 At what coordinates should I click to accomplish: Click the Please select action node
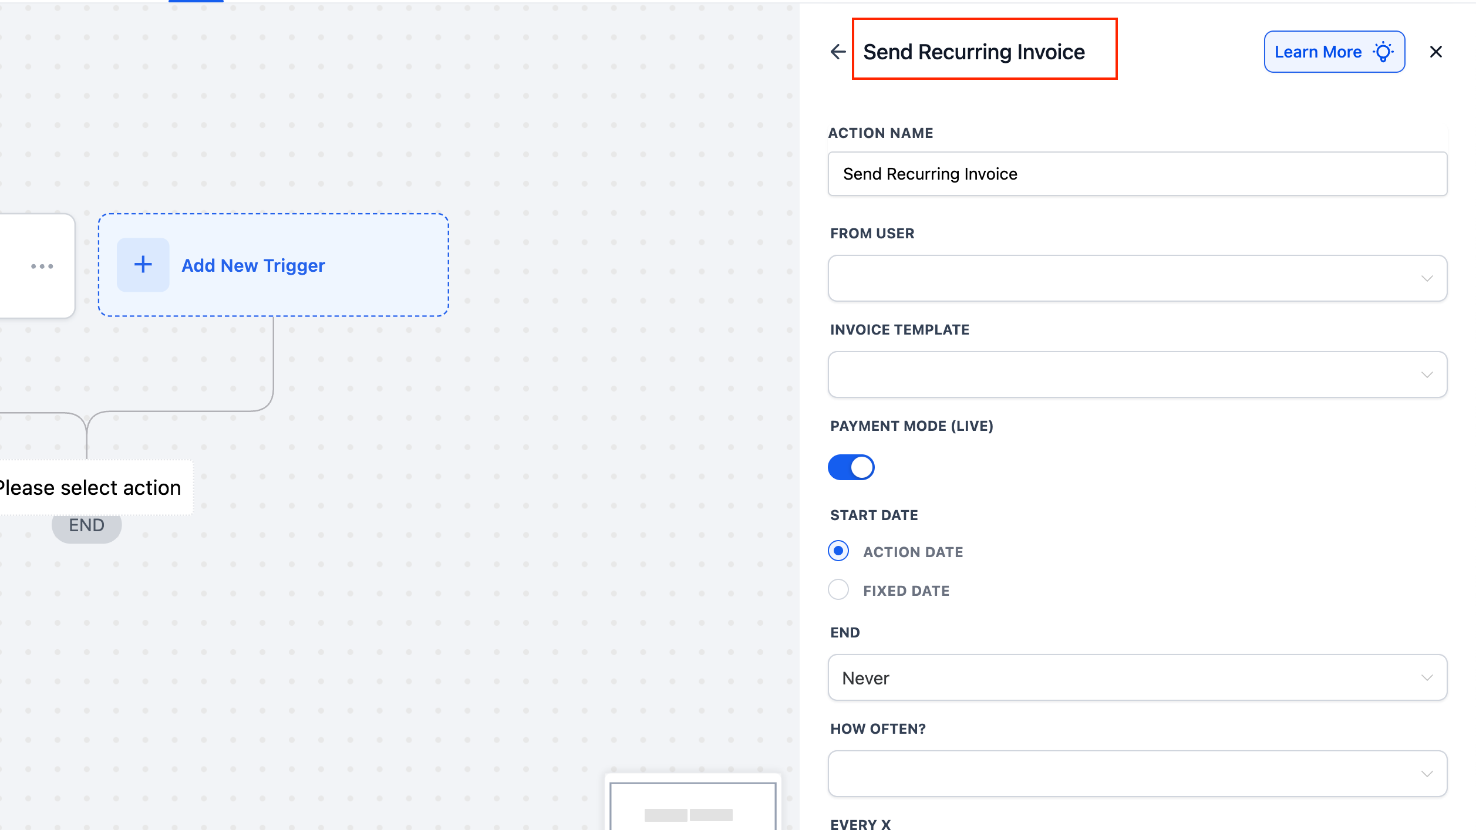(x=91, y=487)
